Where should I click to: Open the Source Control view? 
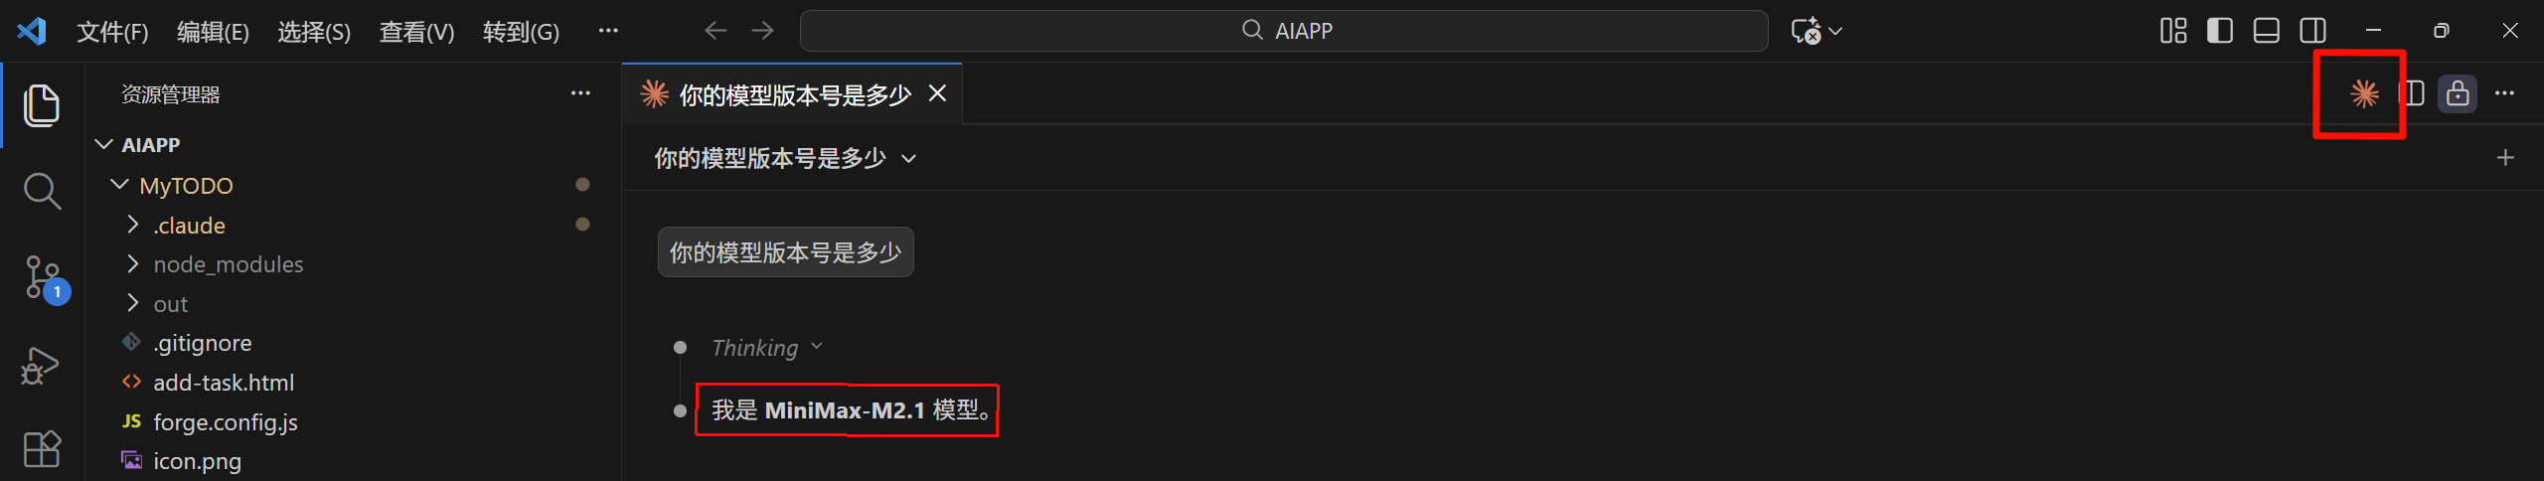click(42, 277)
